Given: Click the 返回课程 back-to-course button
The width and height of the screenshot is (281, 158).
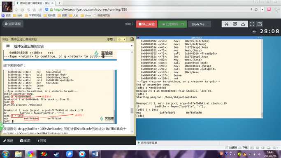Looking at the screenshot, I should tap(13, 24).
